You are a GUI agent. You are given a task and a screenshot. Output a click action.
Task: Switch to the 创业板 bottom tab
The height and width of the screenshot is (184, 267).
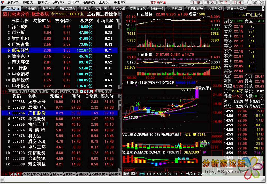click(x=83, y=174)
